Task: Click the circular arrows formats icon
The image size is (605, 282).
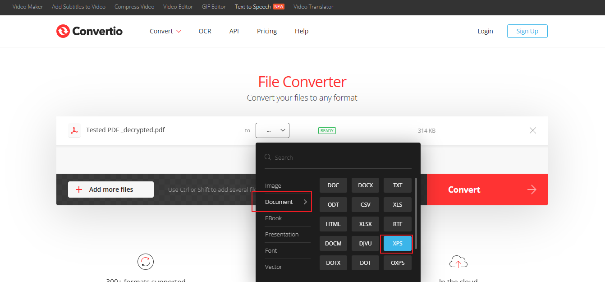Action: tap(146, 262)
